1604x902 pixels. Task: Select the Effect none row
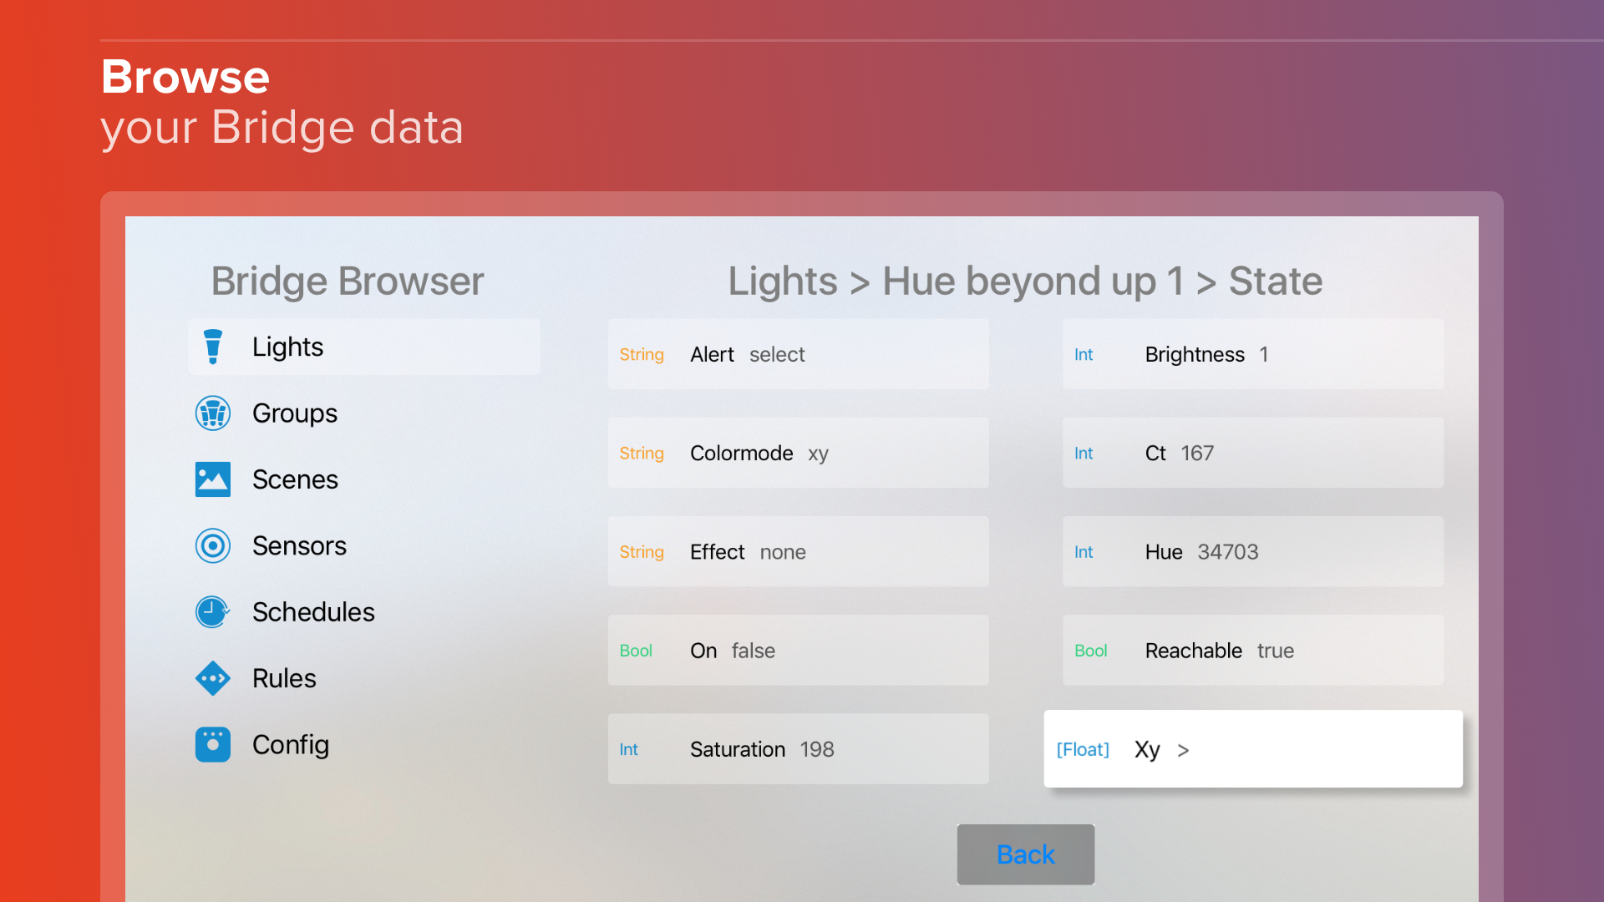798,551
